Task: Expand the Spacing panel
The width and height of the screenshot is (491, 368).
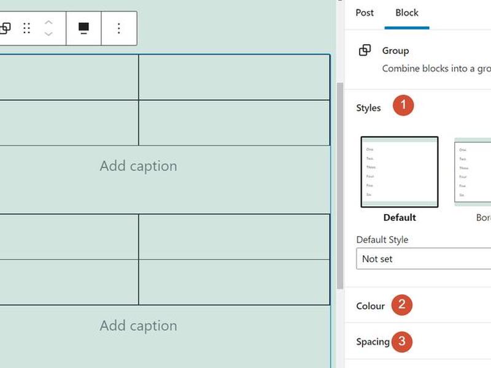Action: (373, 342)
